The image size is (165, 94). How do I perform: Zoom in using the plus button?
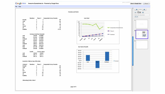(143, 12)
